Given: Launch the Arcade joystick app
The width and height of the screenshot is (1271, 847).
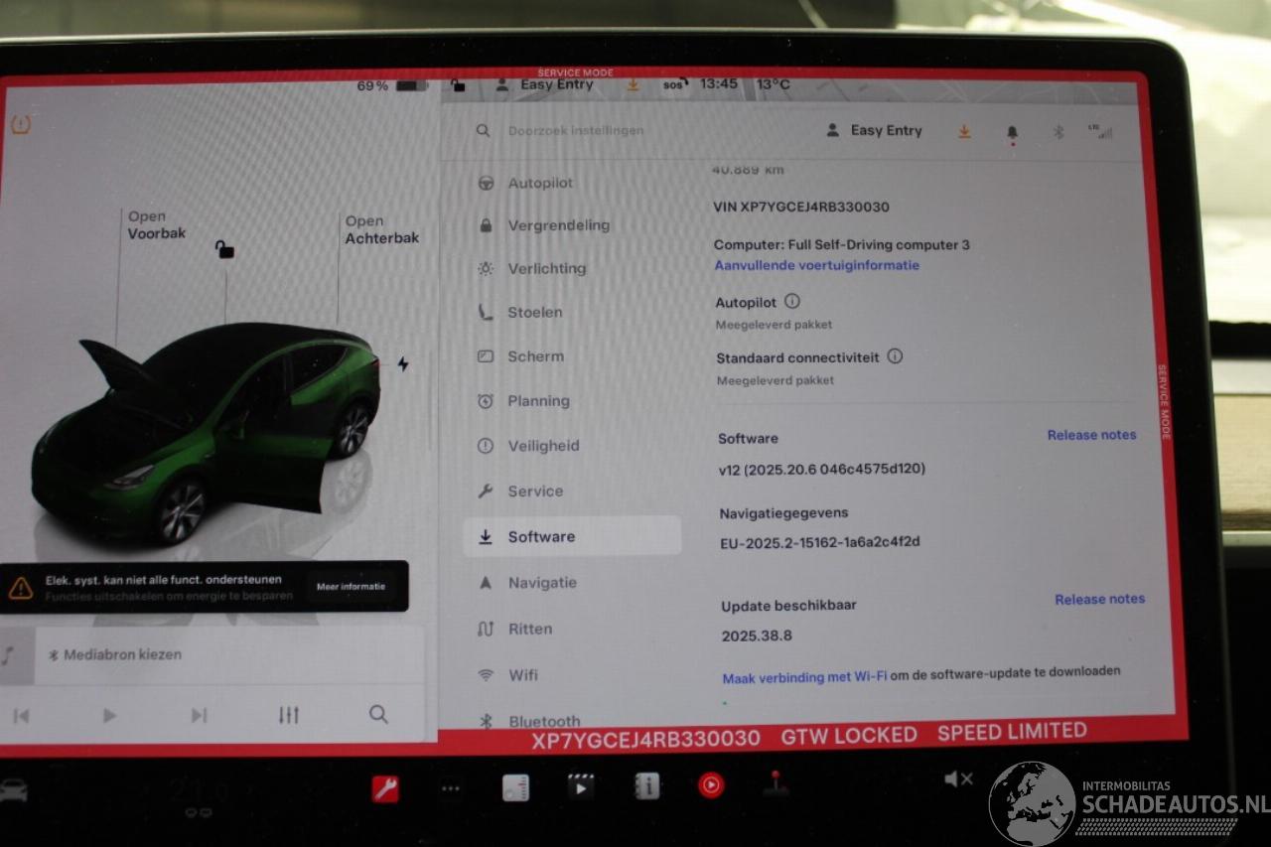Looking at the screenshot, I should coord(776,784).
